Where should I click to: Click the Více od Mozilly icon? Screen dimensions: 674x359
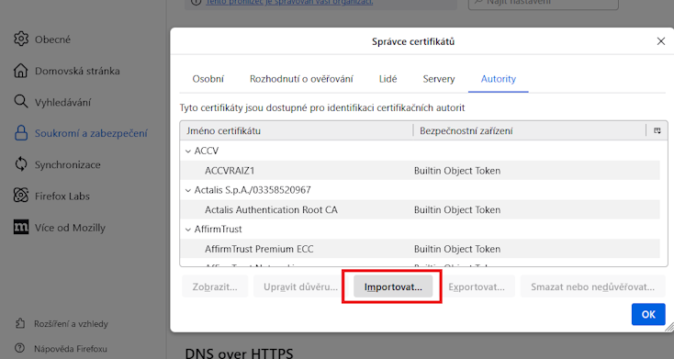pyautogui.click(x=20, y=227)
